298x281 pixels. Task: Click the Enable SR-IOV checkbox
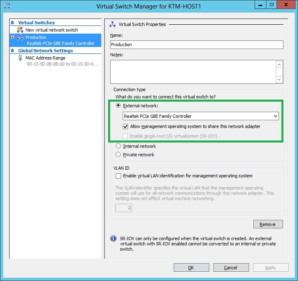tap(125, 136)
